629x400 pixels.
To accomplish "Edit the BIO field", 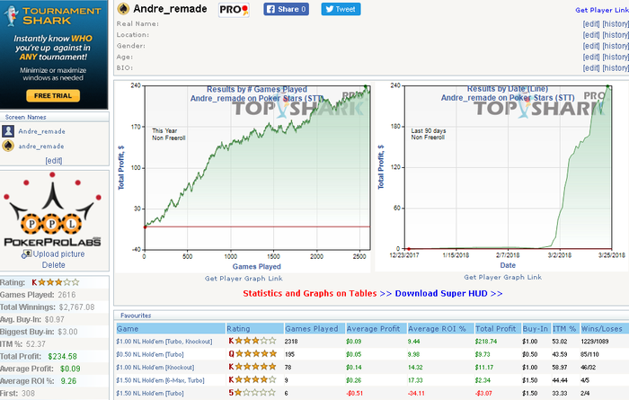I will [591, 68].
